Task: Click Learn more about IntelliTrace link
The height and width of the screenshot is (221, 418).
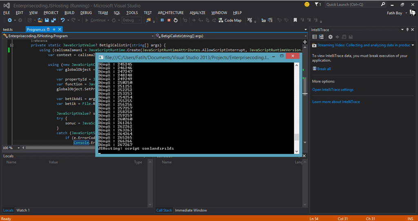Action: pyautogui.click(x=336, y=102)
